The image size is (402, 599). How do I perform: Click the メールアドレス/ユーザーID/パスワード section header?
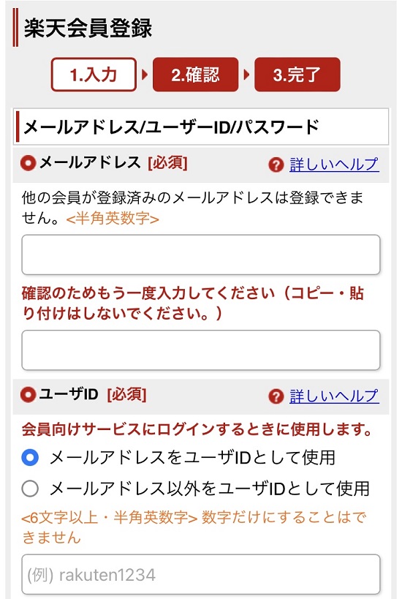pyautogui.click(x=201, y=127)
